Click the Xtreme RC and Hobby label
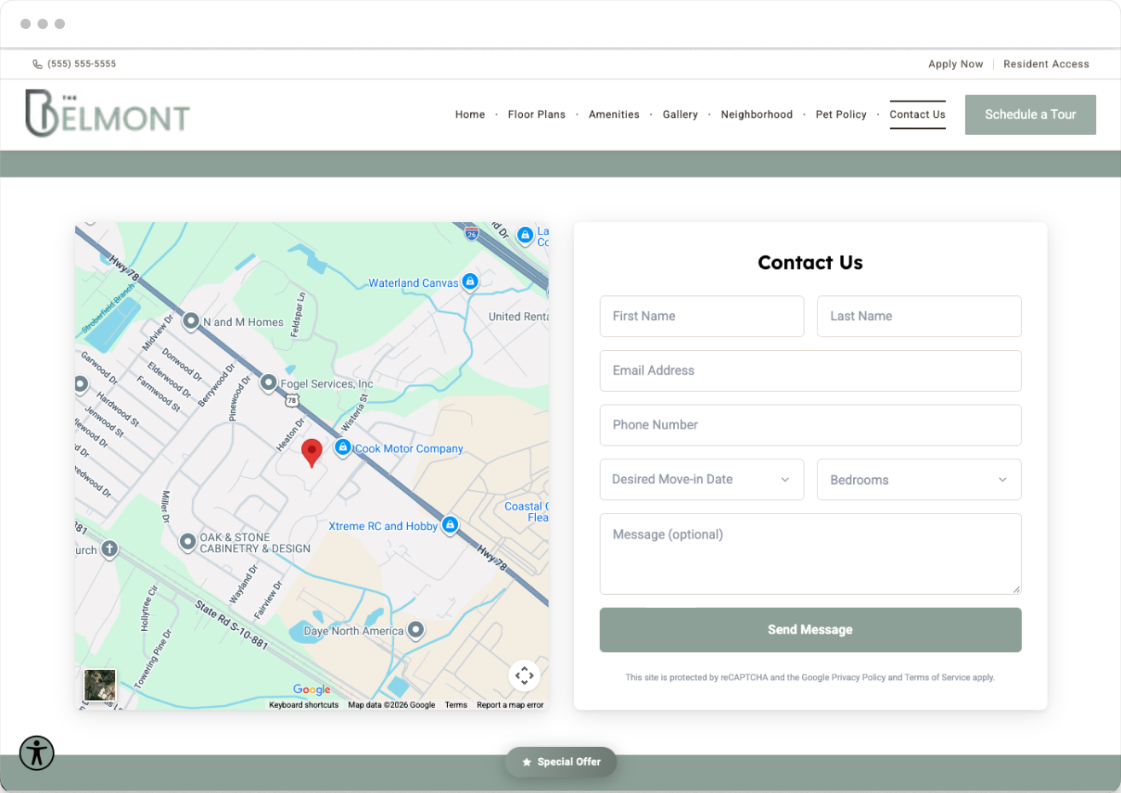1121x793 pixels. coord(383,526)
